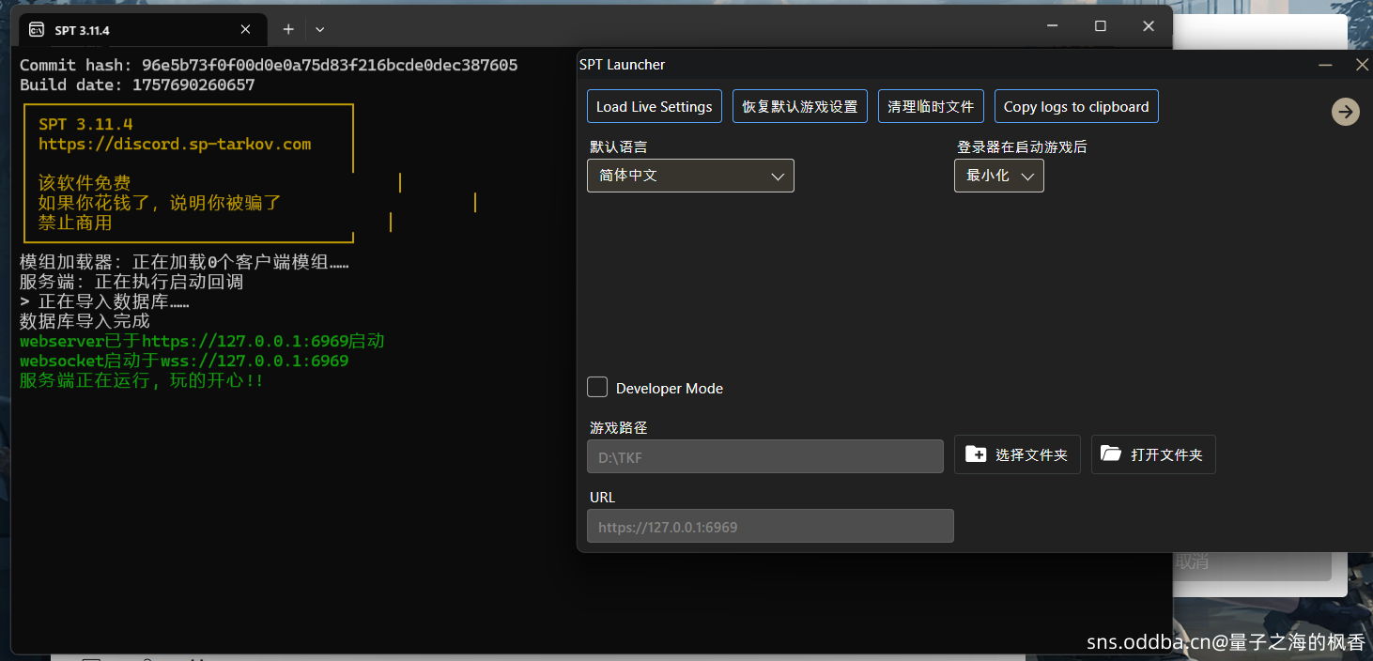Open a new terminal tab with plus
Viewport: 1373px width, 661px height.
coord(288,30)
